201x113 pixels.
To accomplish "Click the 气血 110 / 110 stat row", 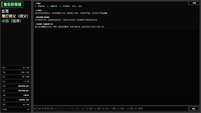I will point(16,72).
